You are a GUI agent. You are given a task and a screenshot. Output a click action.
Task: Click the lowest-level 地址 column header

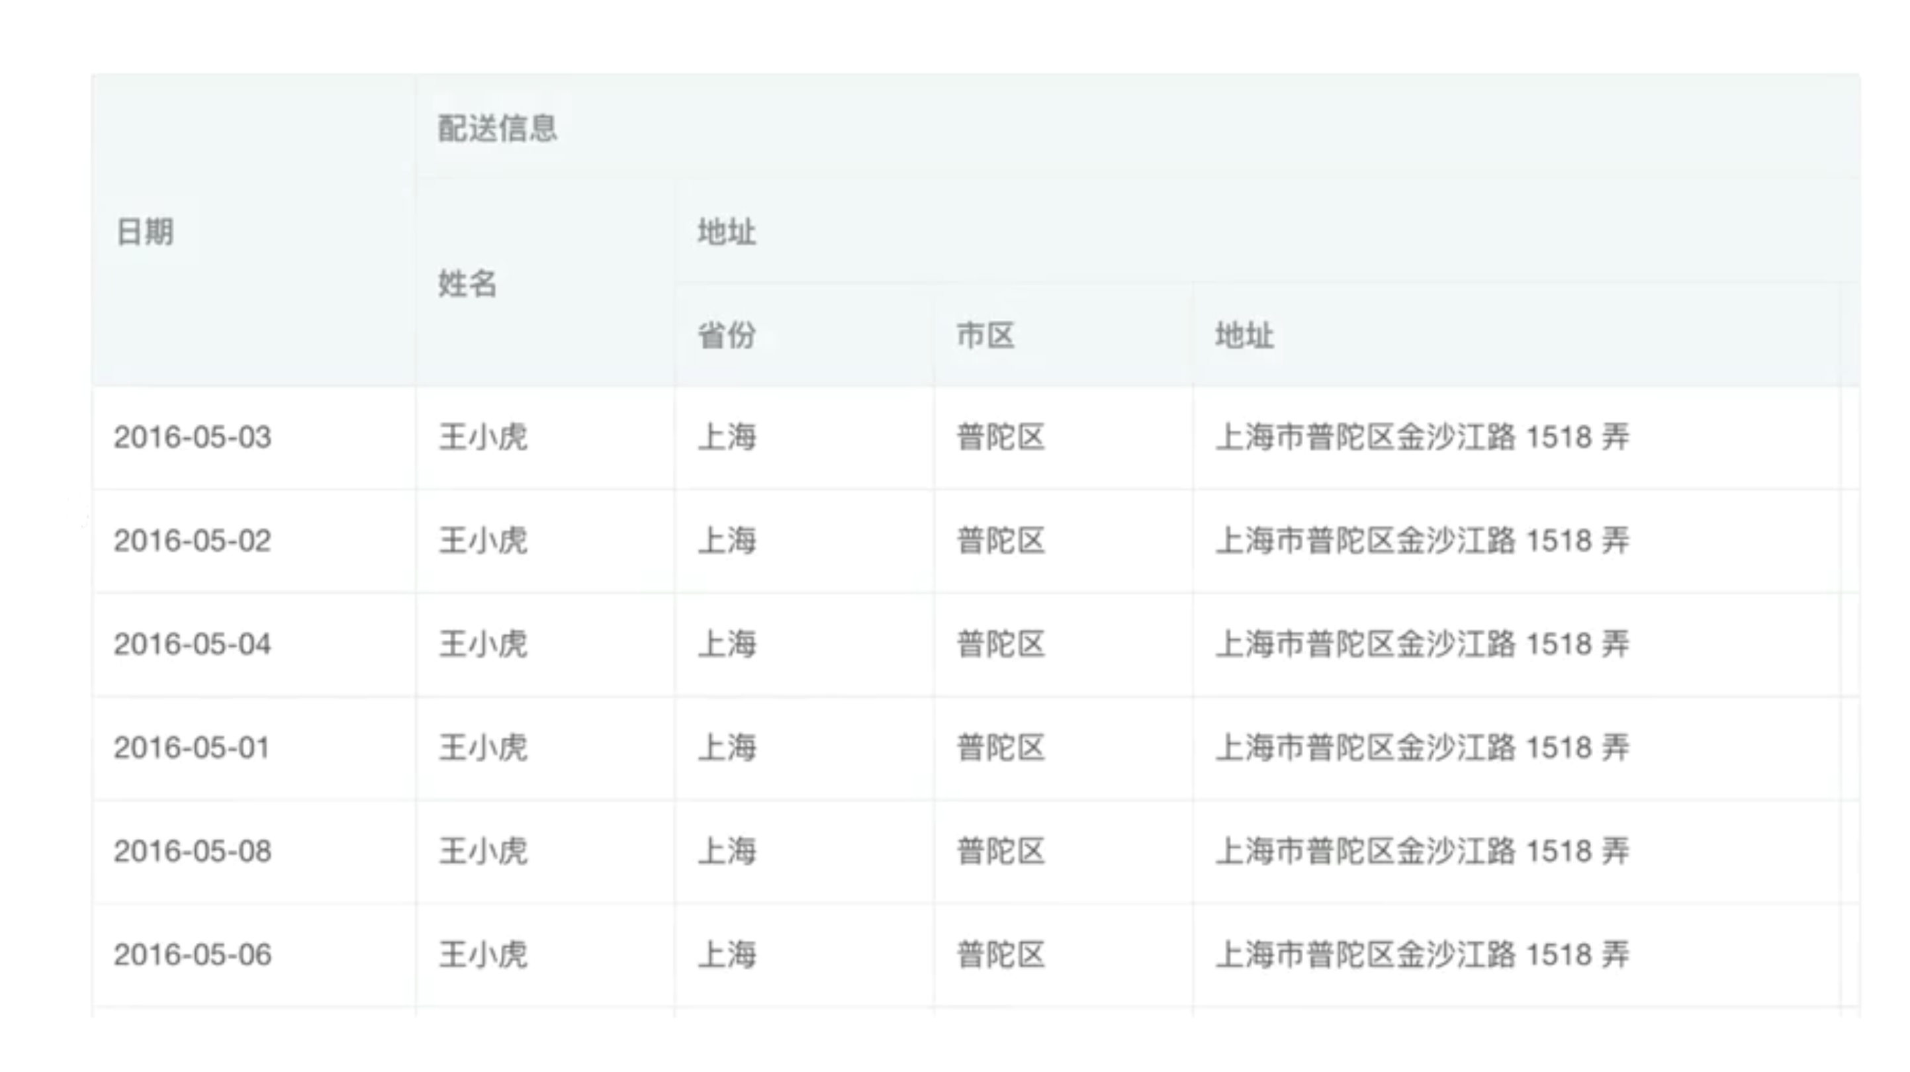[x=1244, y=335]
